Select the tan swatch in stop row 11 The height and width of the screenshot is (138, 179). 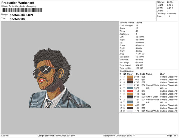(x=130, y=105)
